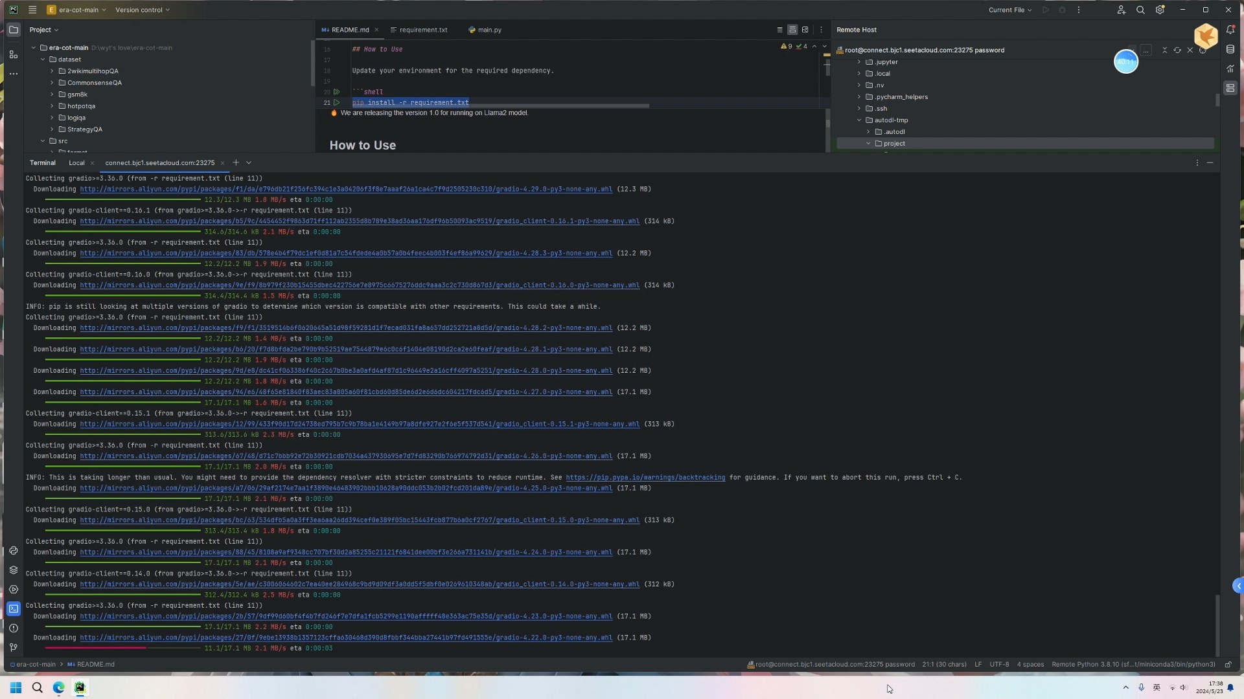Image resolution: width=1244 pixels, height=699 pixels.
Task: Select the Terminal tool window icon
Action: coord(14,609)
